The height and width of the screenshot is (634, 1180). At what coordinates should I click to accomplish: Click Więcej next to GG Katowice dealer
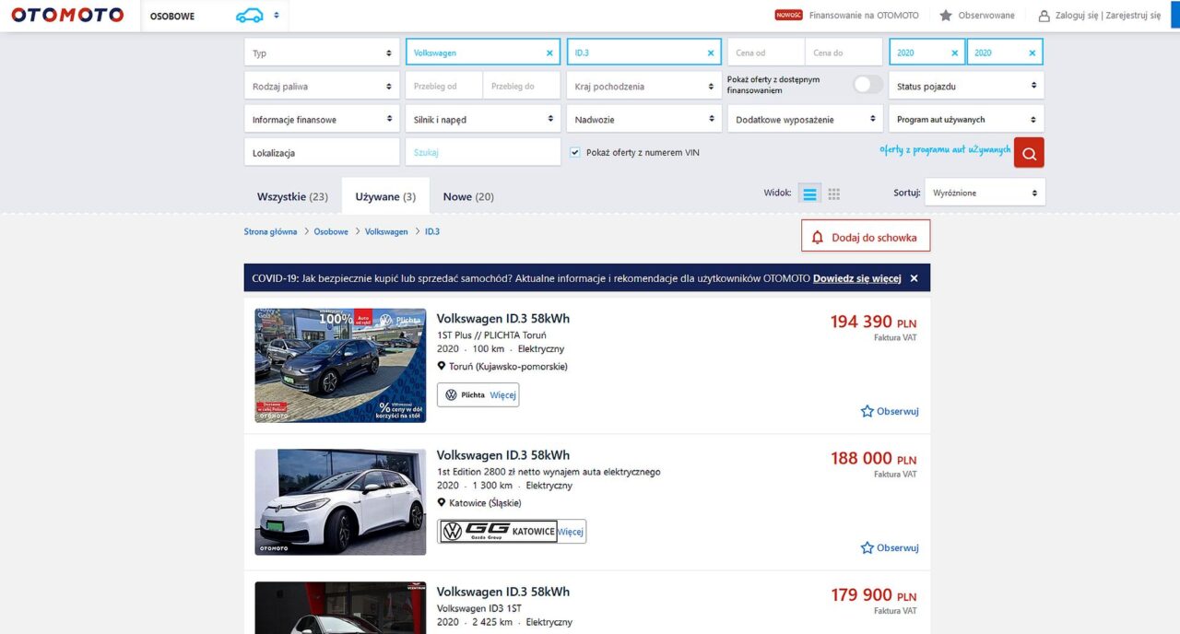(571, 532)
